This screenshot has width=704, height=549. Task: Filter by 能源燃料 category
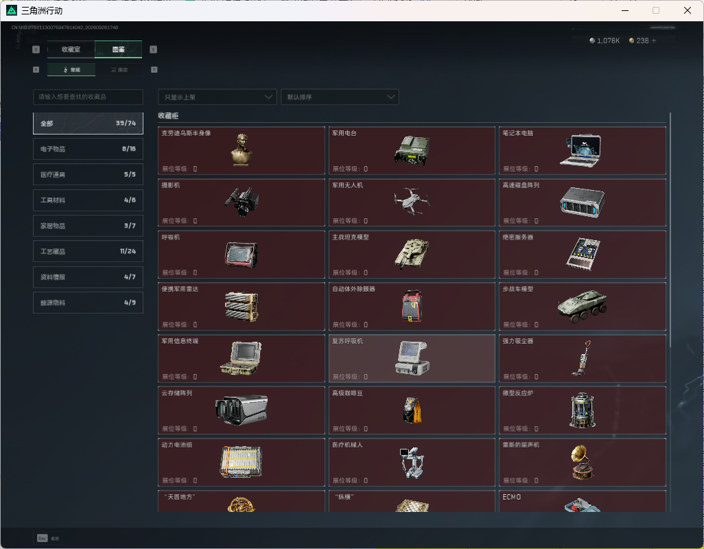point(88,303)
